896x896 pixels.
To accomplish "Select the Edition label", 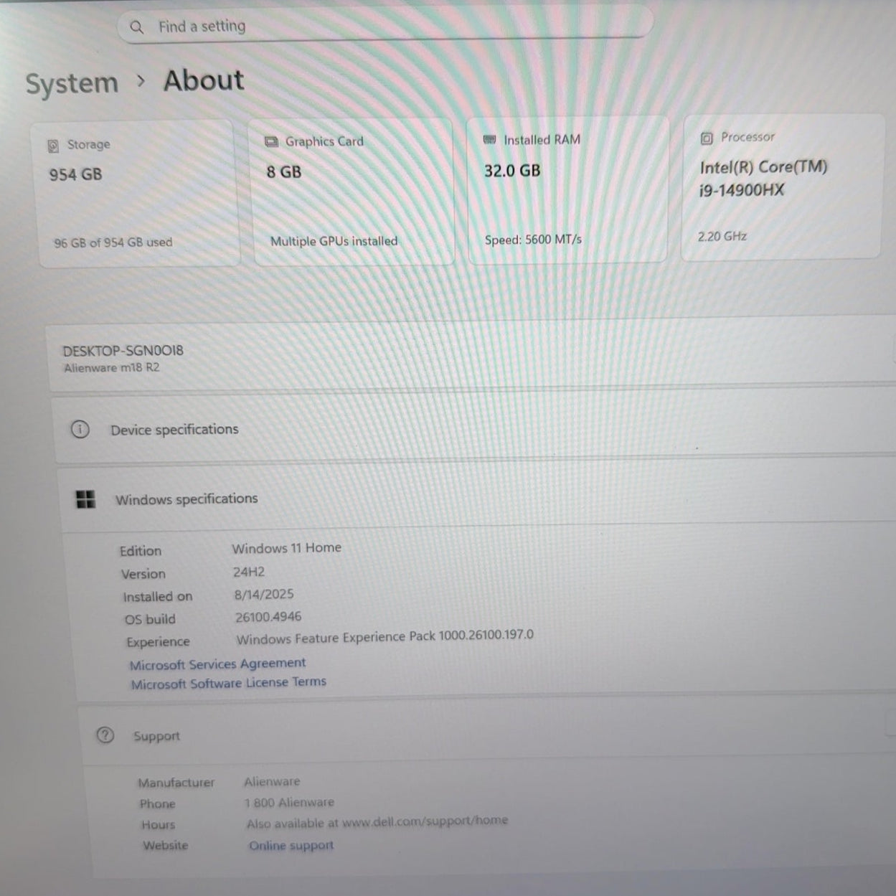I will click(x=141, y=551).
